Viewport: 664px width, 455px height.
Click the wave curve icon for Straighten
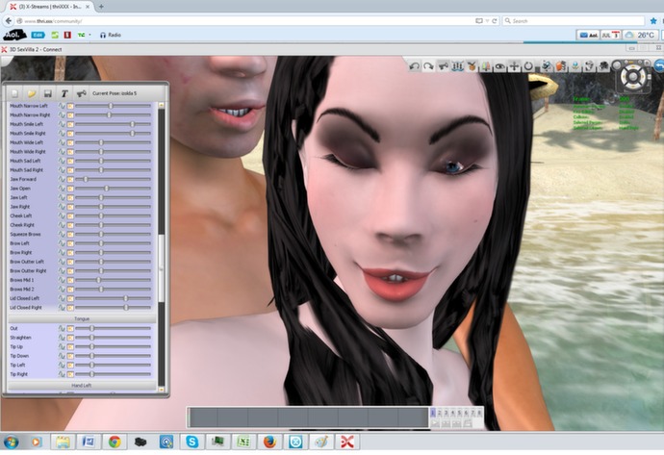[62, 338]
